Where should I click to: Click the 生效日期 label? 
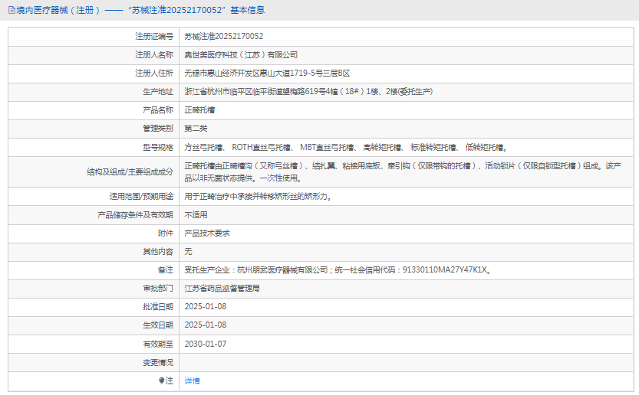click(x=158, y=325)
